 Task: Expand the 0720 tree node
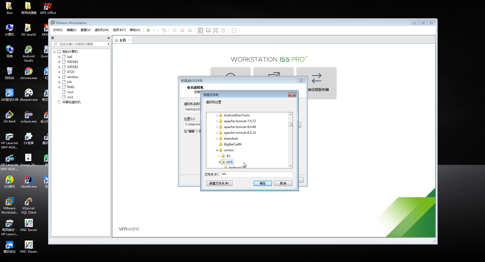click(x=59, y=72)
